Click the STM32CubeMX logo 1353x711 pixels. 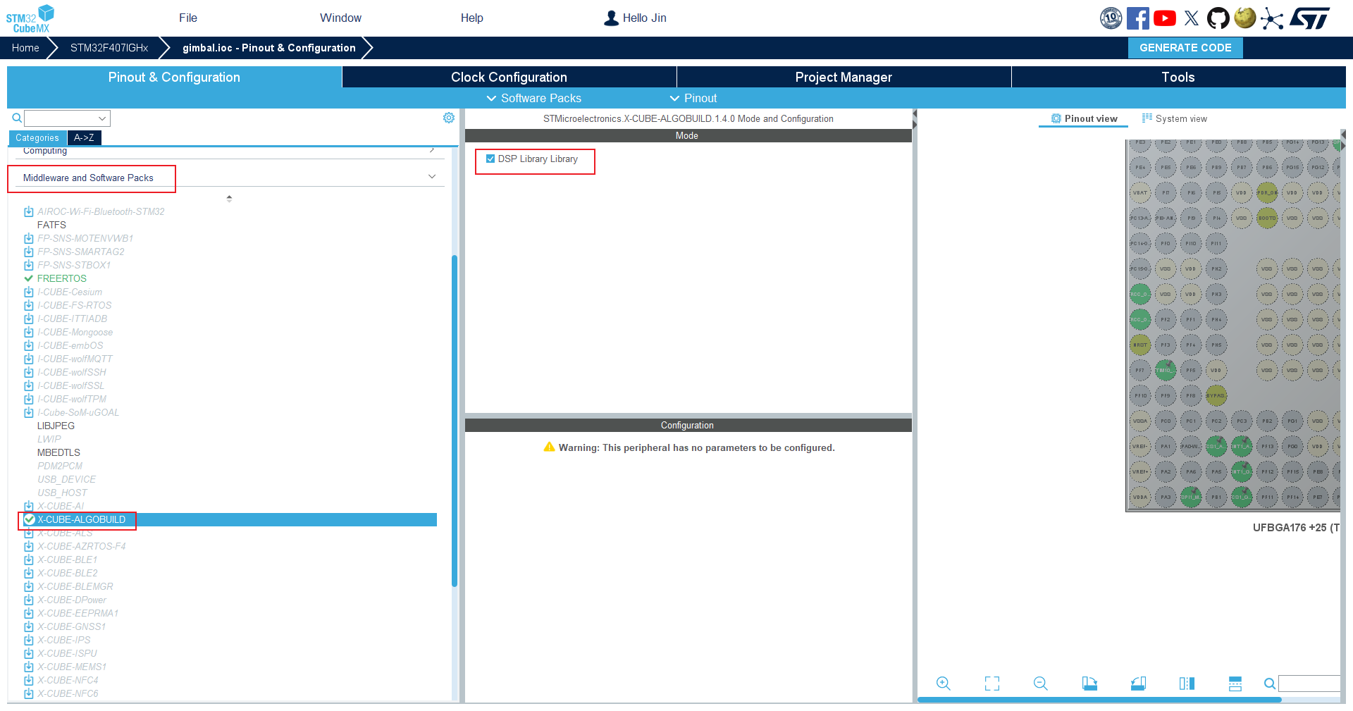pos(30,18)
